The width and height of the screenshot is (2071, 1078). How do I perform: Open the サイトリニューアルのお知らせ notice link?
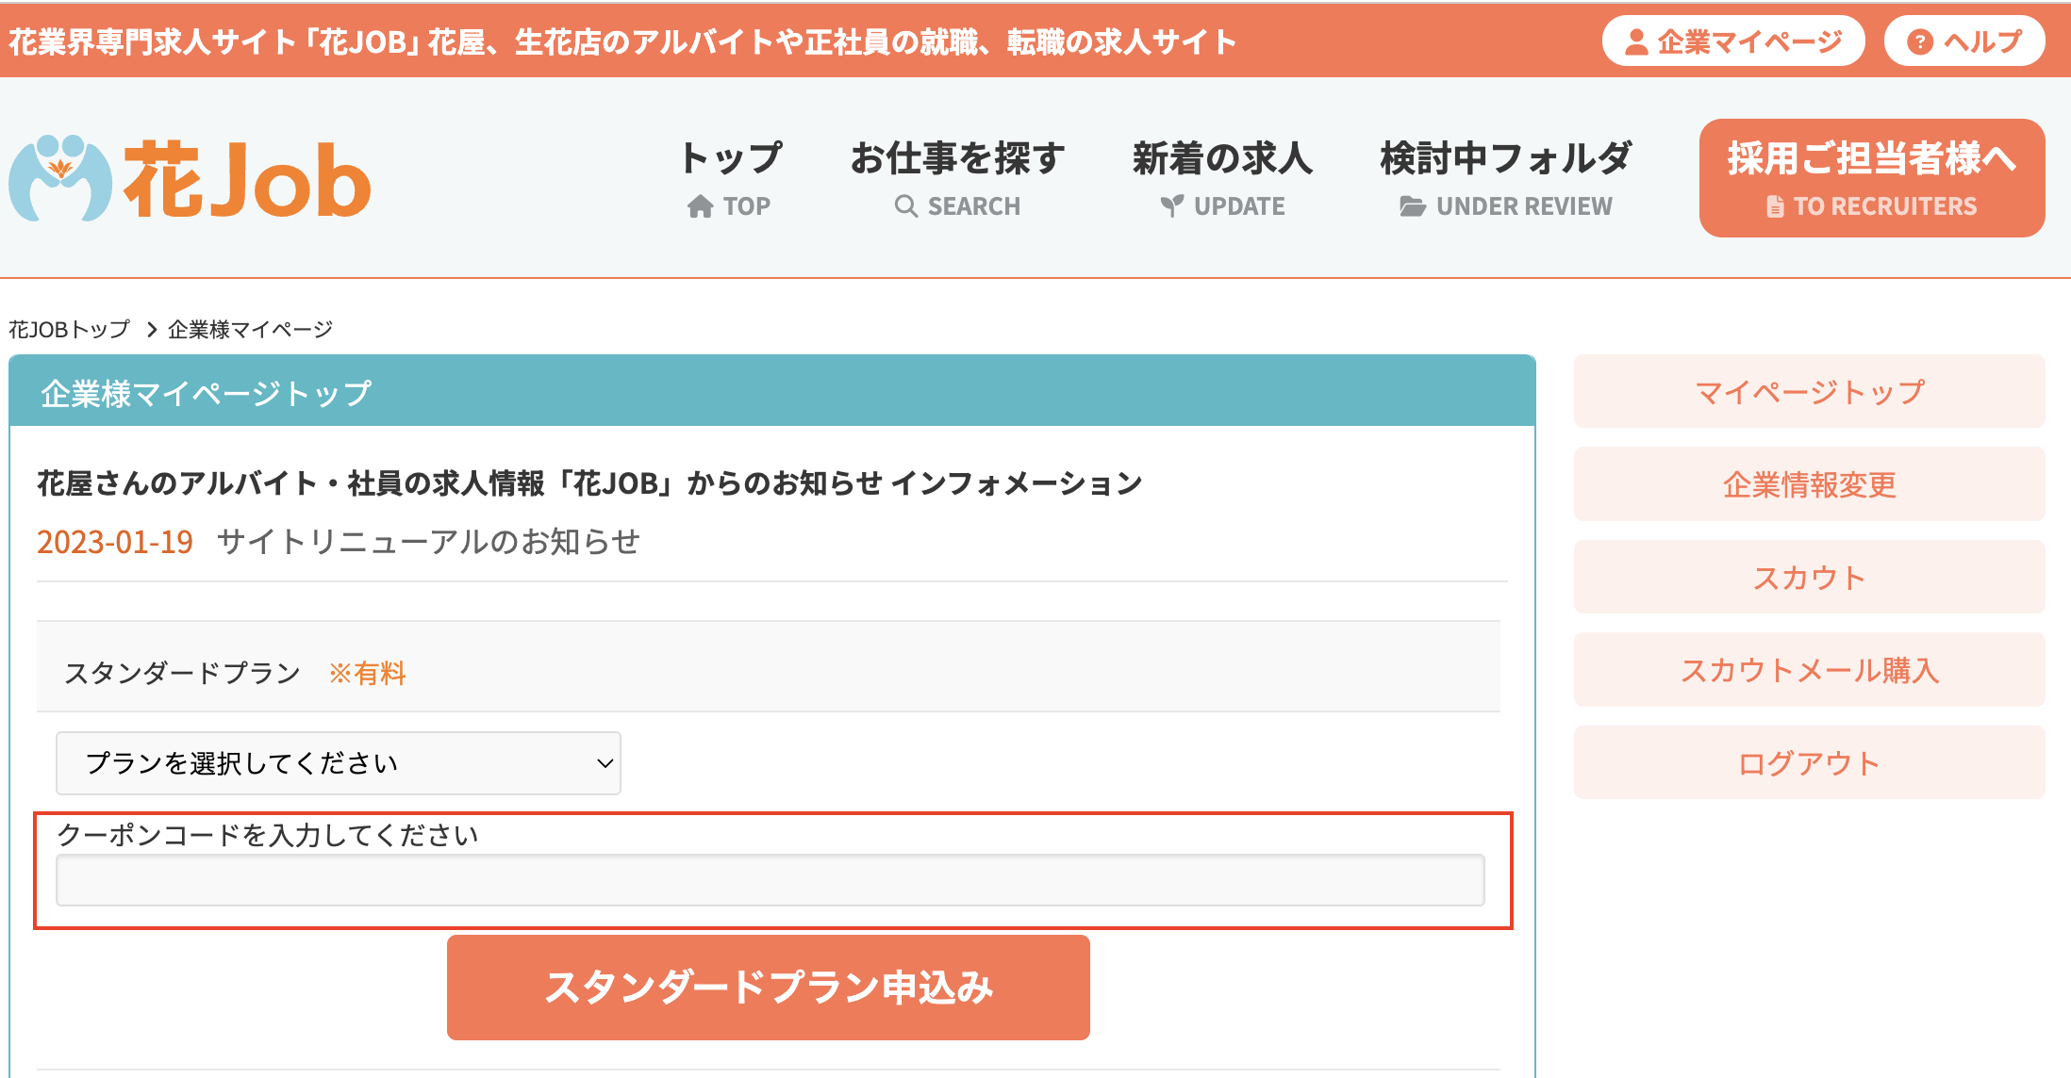[x=428, y=542]
